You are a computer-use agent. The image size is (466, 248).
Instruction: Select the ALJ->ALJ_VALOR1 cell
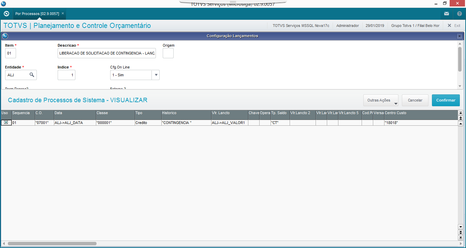pos(230,123)
